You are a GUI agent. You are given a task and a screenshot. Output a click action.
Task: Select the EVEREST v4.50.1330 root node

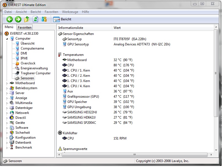(x=24, y=34)
